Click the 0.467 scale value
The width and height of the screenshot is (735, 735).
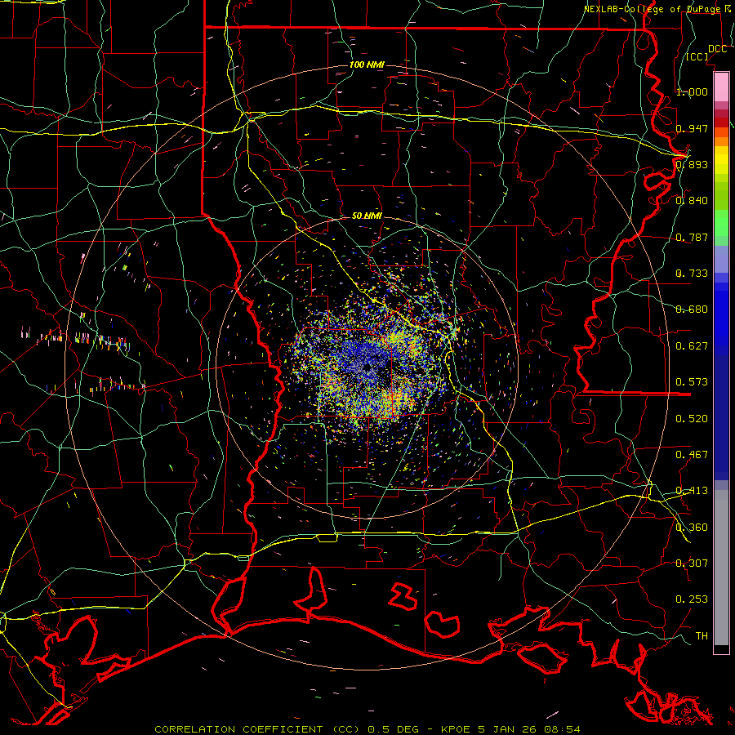(x=692, y=455)
